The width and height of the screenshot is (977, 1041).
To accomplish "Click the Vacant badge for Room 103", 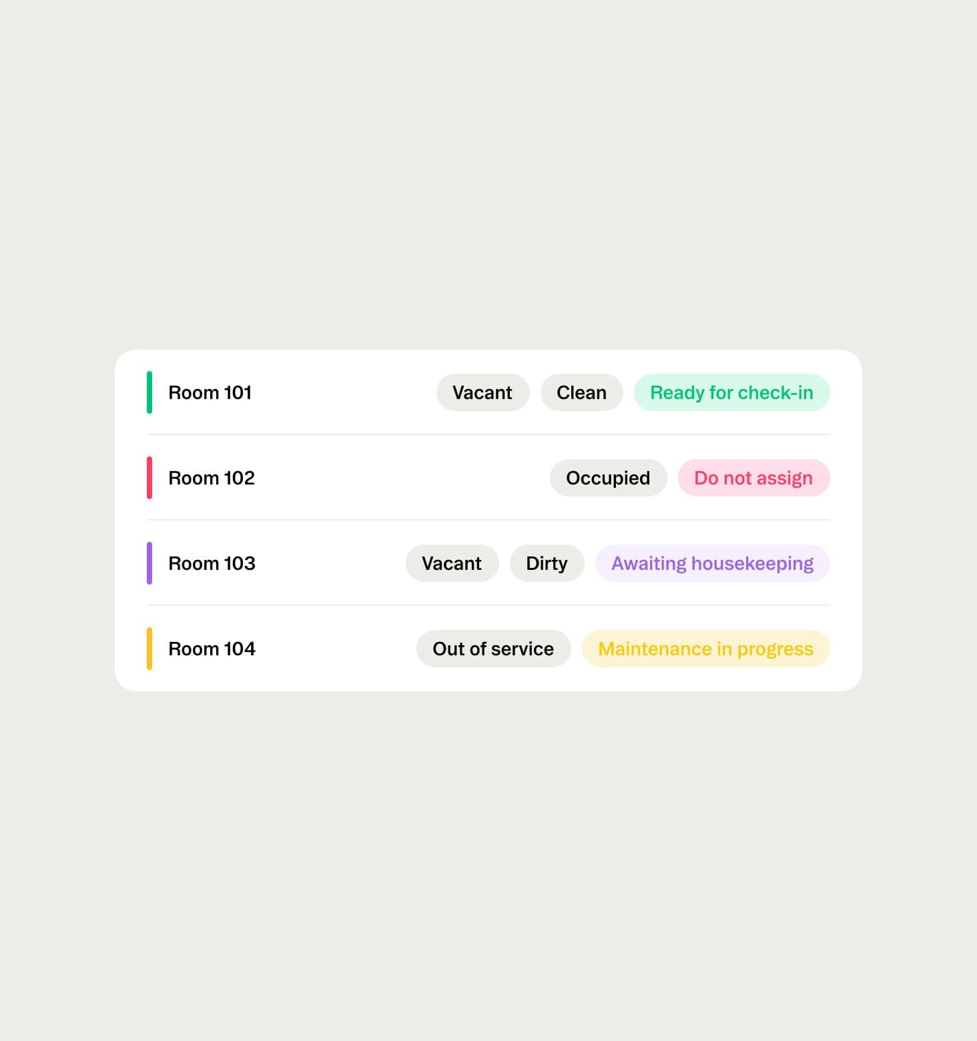I will 452,563.
